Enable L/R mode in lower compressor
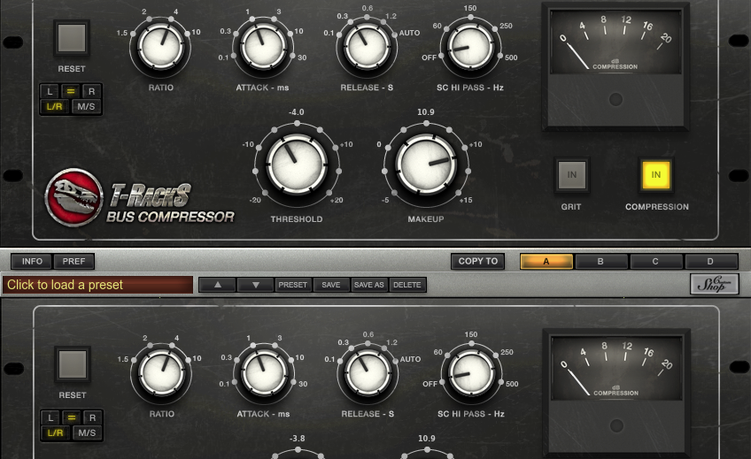Screen dimensions: 751x459 [55, 432]
